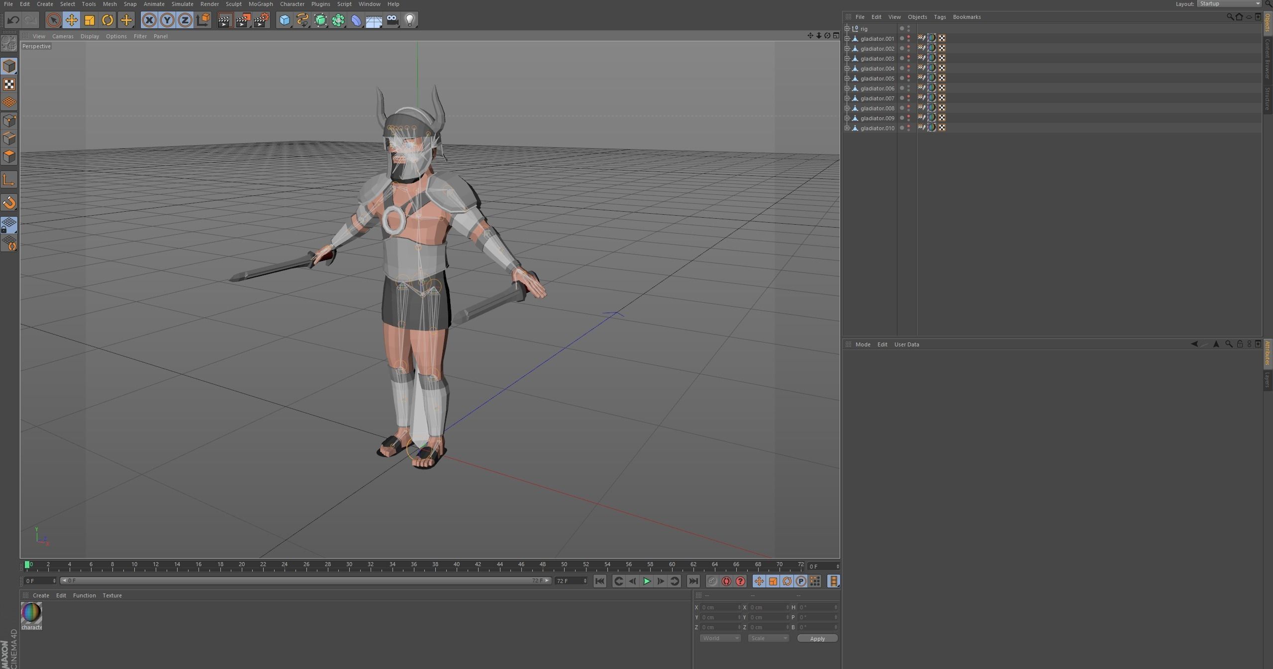Toggle the snap magnet icon

9,202
